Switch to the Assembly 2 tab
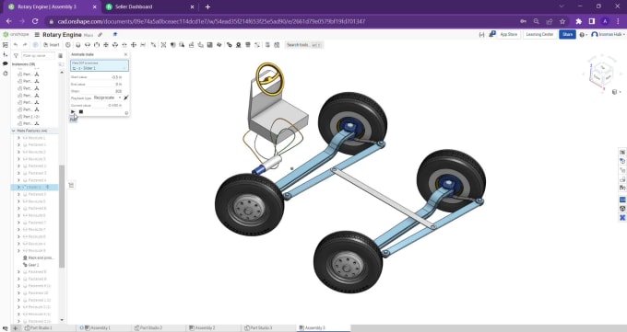This screenshot has height=332, width=627. [x=202, y=328]
